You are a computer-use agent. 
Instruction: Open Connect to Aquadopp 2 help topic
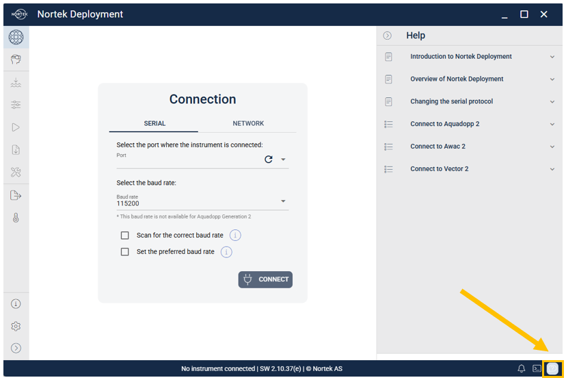pos(445,124)
